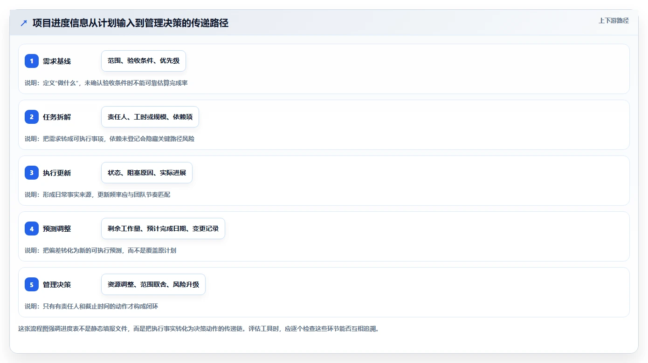Click the 责任人、工时或规模、依赖项 chip
Viewport: 648px width, 363px height.
click(x=150, y=117)
